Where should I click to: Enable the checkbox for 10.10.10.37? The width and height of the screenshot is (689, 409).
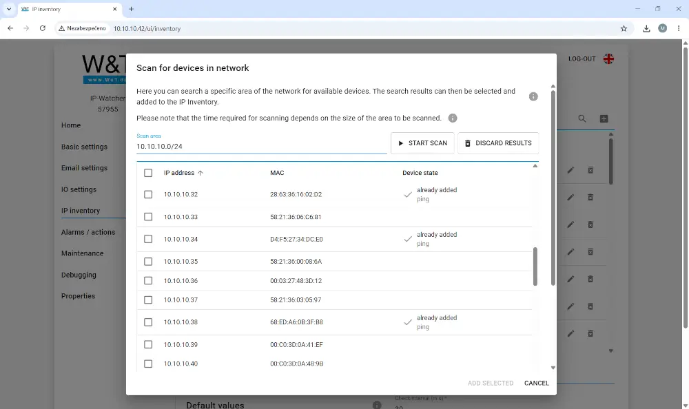[x=148, y=300]
